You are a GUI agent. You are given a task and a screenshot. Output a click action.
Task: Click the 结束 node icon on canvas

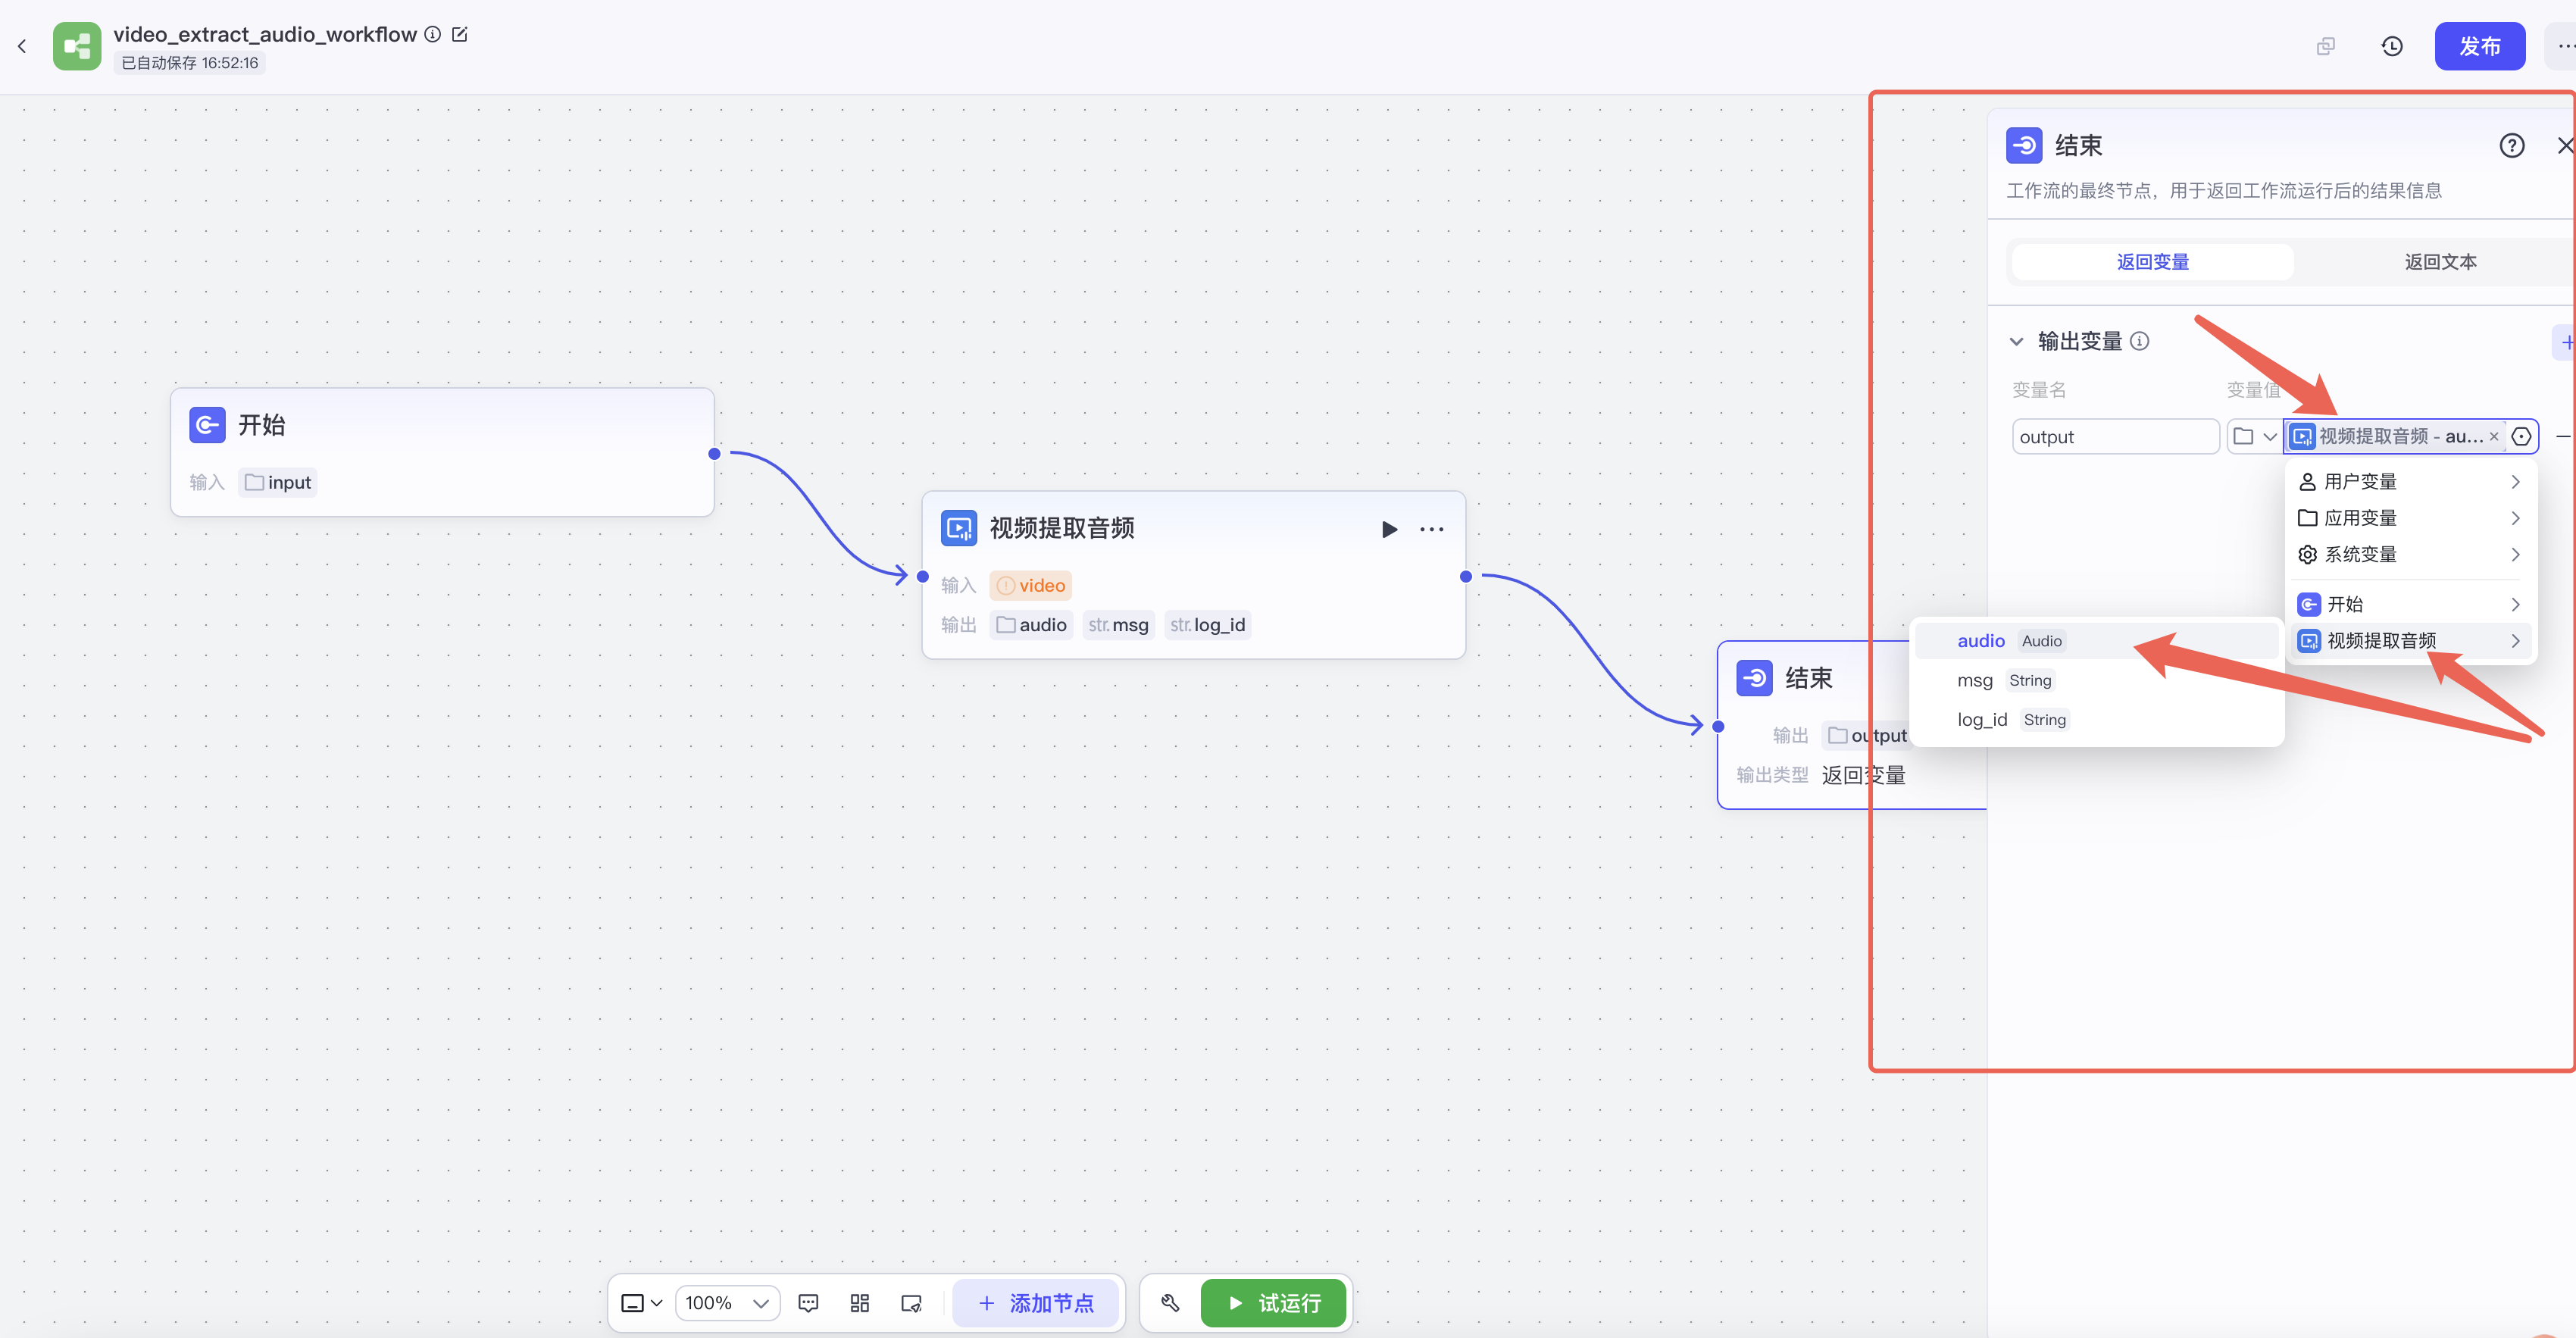click(1755, 678)
